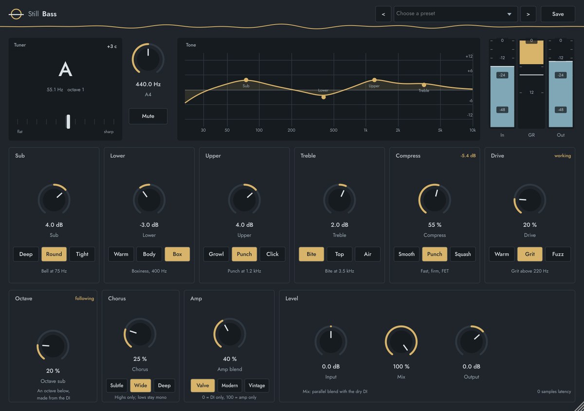
Task: Select Deep mode in Sub section
Action: coord(26,254)
